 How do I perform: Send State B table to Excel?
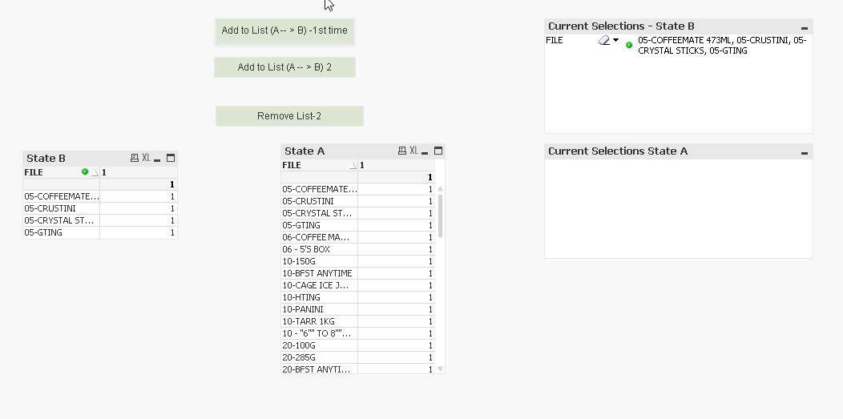coord(147,158)
